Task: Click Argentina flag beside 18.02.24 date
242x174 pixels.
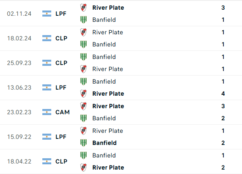Action: [x=47, y=38]
